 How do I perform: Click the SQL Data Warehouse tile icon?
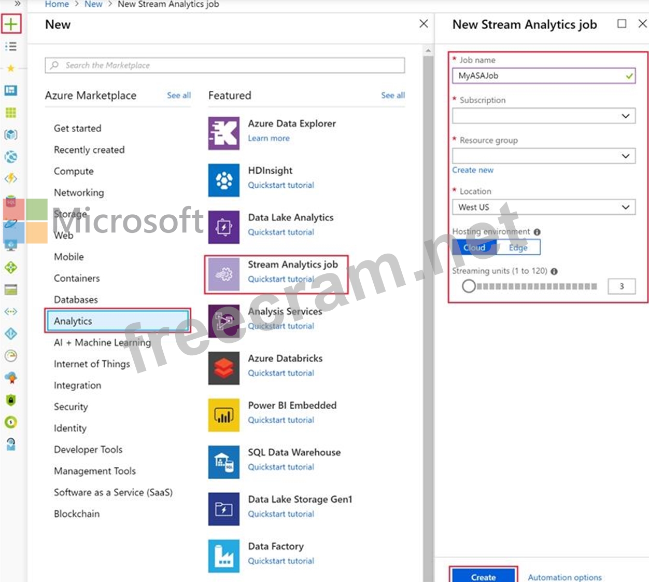224,462
